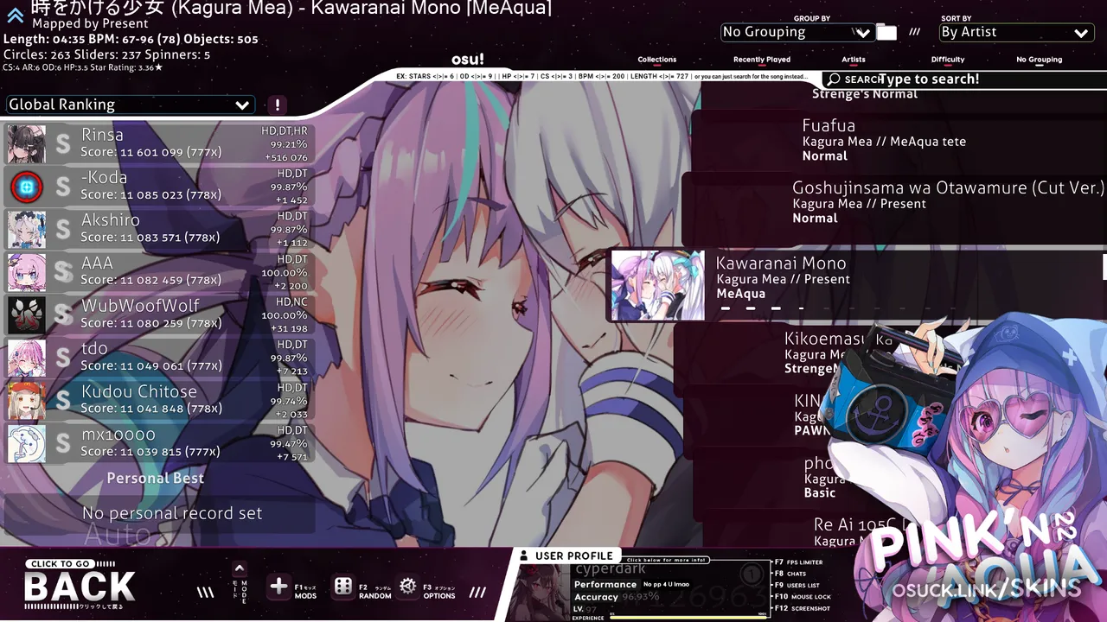Click the plus icon for F1 Mods
This screenshot has height=622, width=1107.
(x=278, y=587)
